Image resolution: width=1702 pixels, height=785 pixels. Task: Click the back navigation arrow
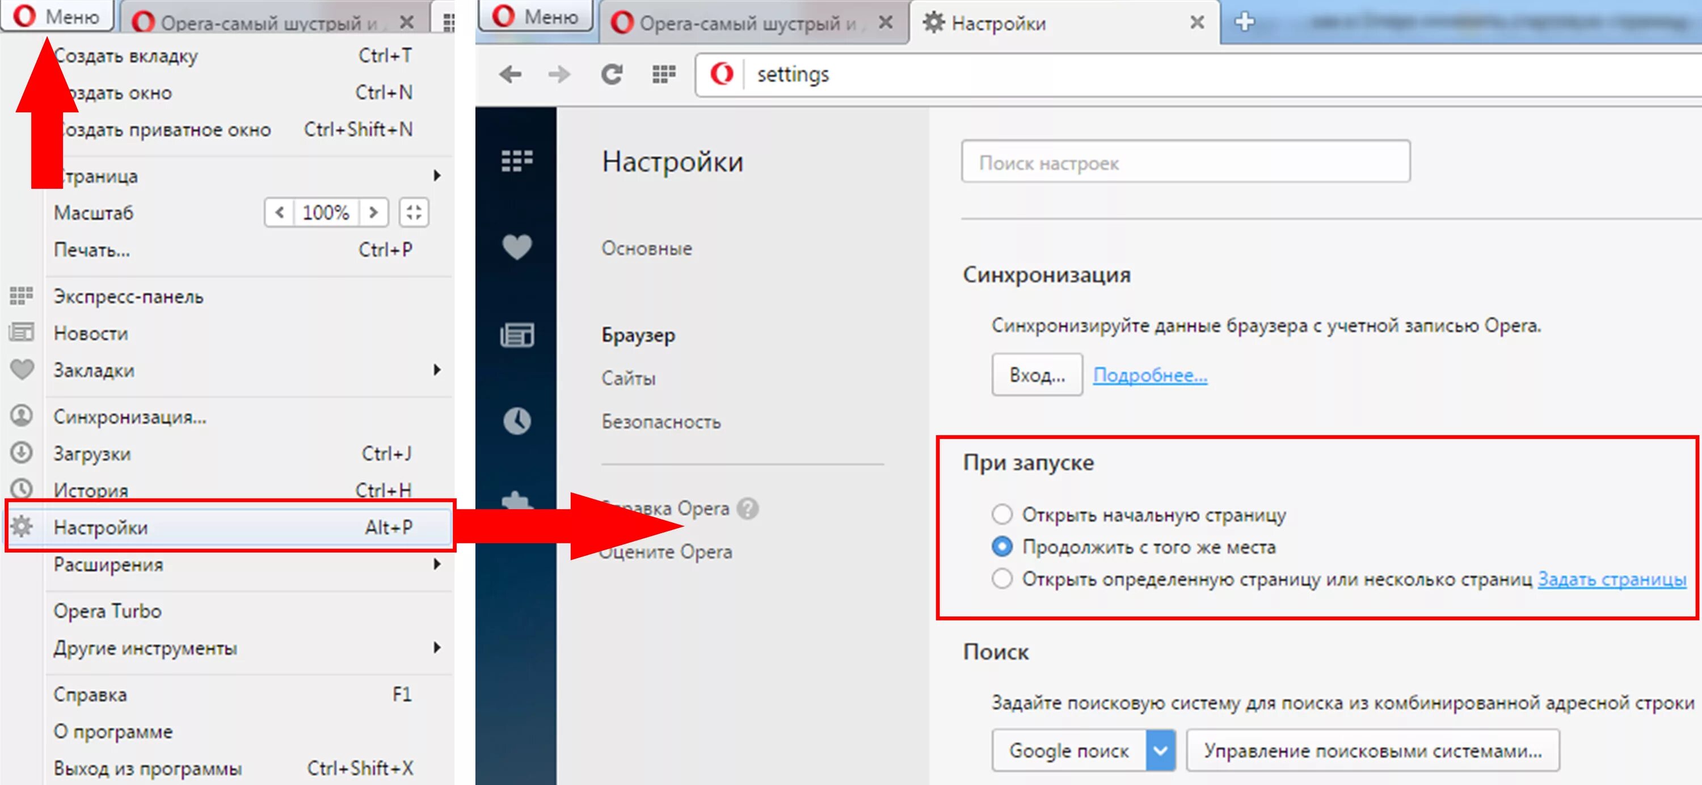[510, 74]
